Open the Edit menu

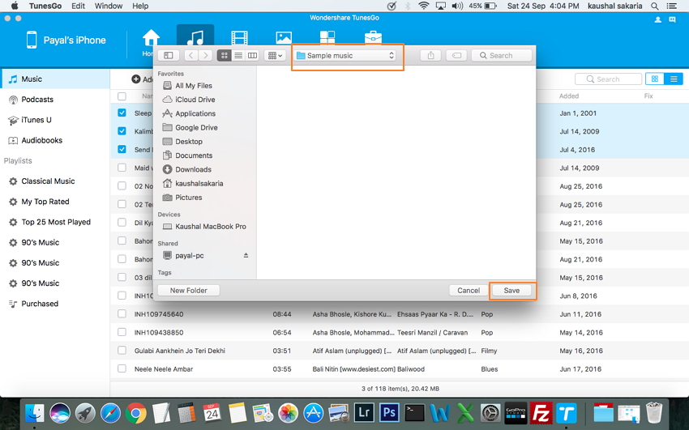(x=78, y=6)
